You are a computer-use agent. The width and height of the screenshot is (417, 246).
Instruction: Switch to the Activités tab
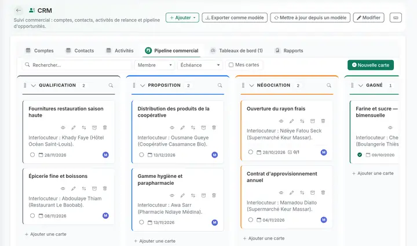click(120, 51)
